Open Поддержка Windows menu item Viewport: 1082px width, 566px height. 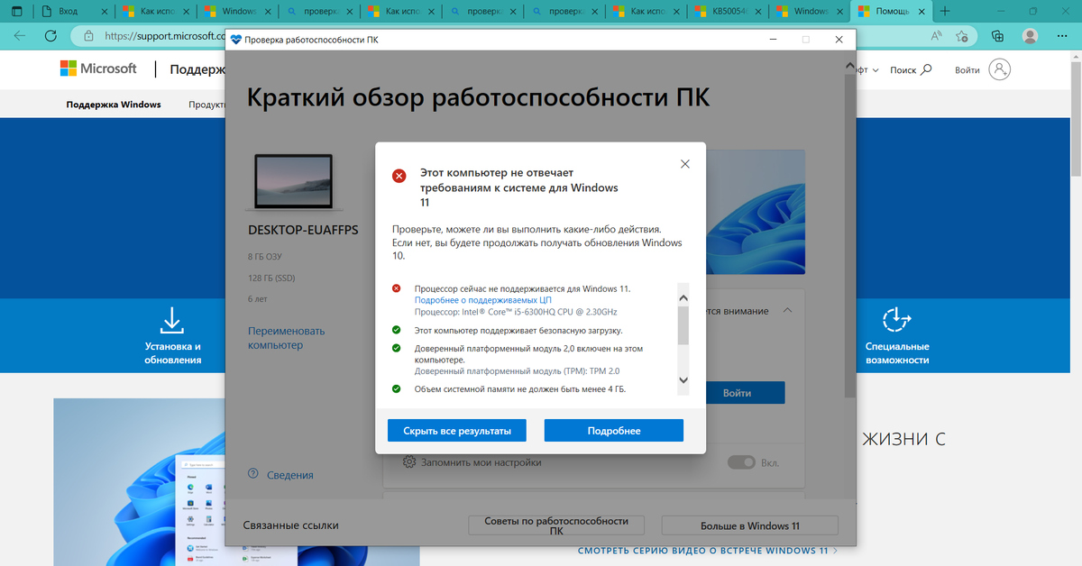click(114, 105)
